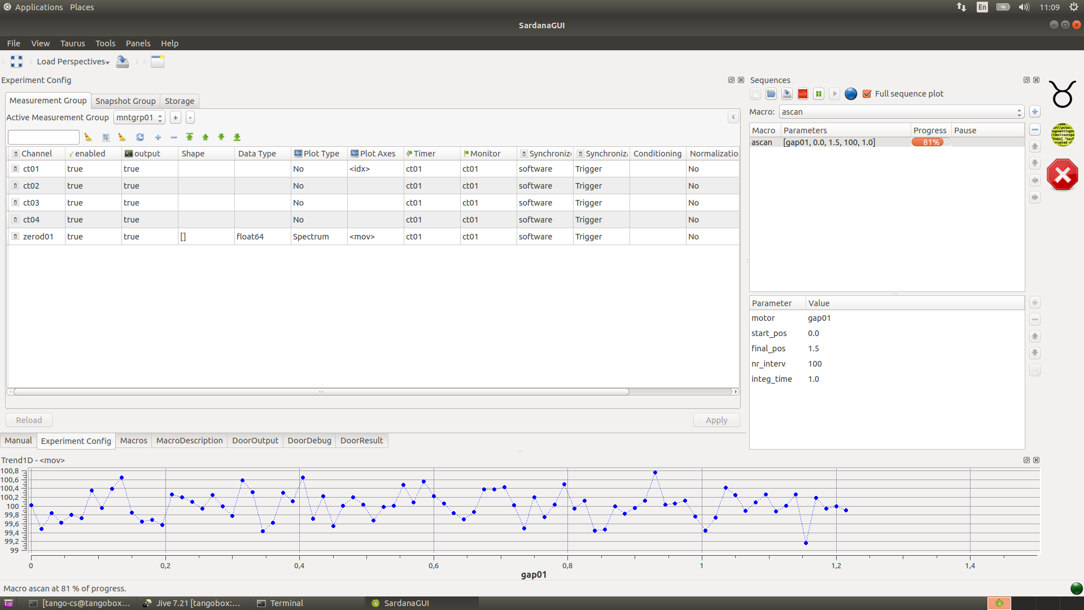The height and width of the screenshot is (610, 1084).
Task: Remove measurement group with - button
Action: click(190, 117)
